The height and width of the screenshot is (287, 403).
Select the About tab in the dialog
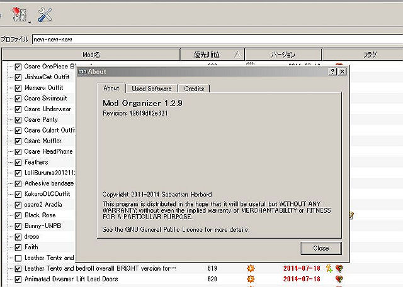(x=111, y=88)
